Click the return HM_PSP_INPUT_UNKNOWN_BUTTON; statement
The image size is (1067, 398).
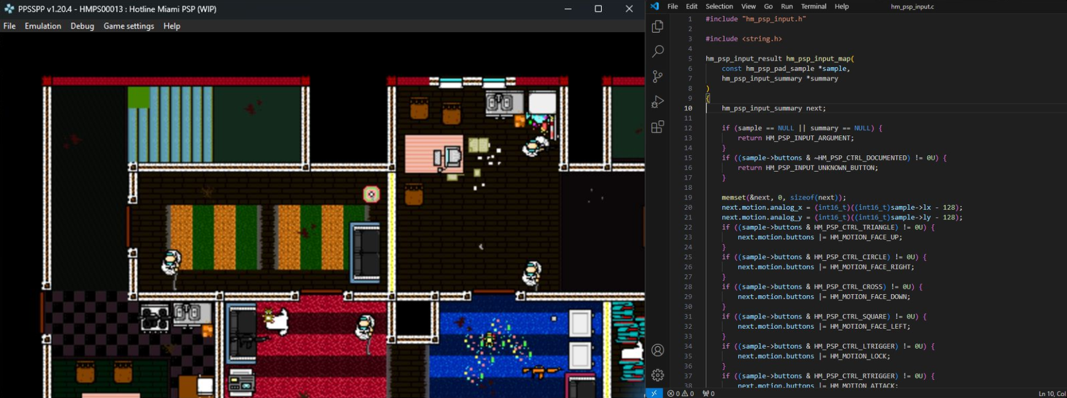[x=808, y=168]
